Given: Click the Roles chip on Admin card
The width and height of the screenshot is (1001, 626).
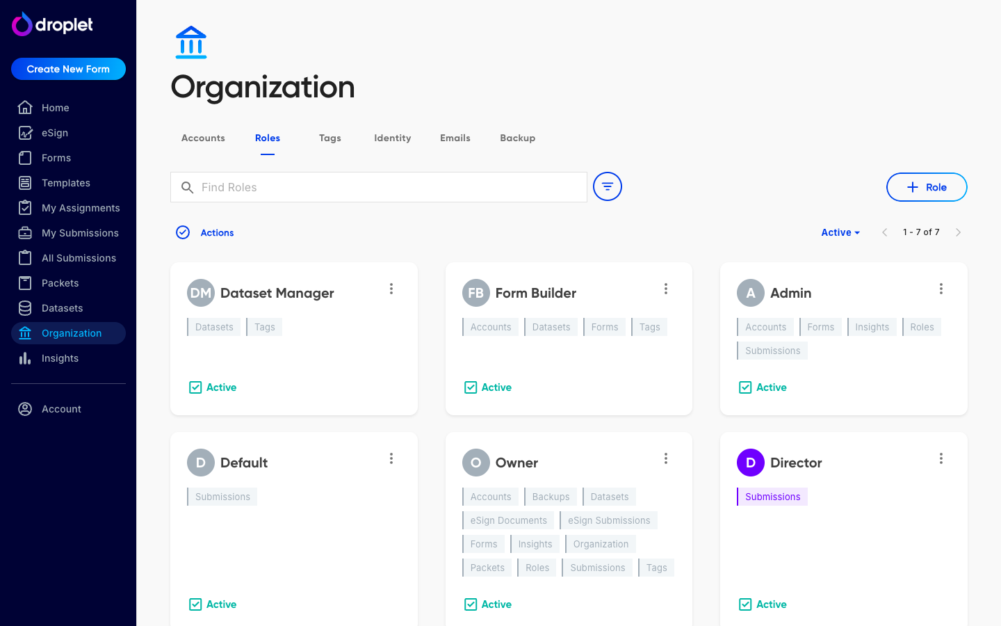Looking at the screenshot, I should (922, 327).
